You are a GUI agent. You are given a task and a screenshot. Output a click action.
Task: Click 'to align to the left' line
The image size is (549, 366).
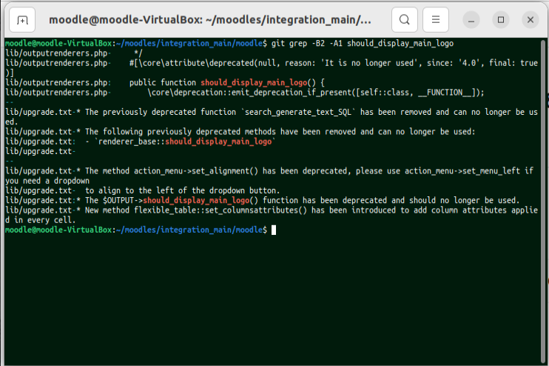[143, 190]
